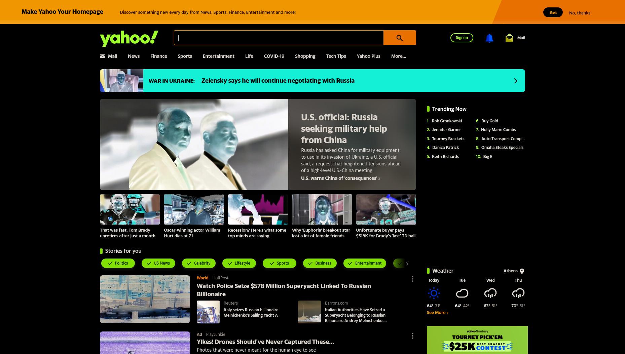Click the cloudy weather icon for Tue
The width and height of the screenshot is (625, 354).
tap(462, 293)
